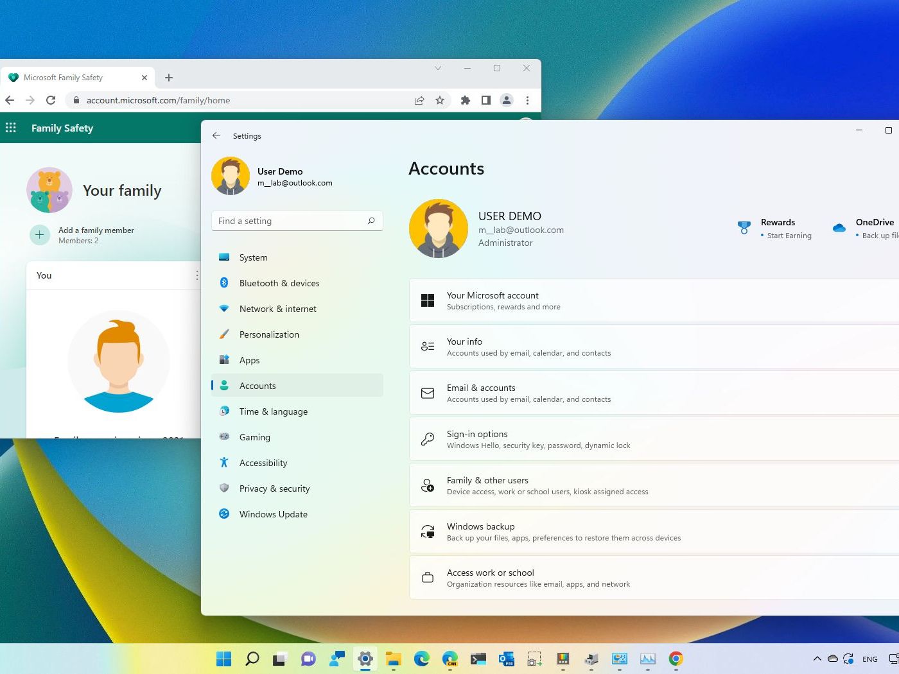This screenshot has height=674, width=899.
Task: Click the ENG language indicator in tray
Action: coord(870,659)
